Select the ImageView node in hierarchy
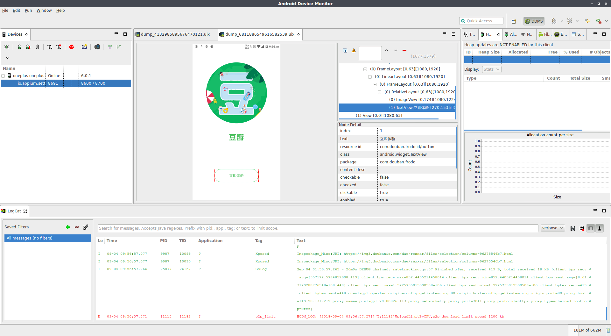This screenshot has width=611, height=336. (x=422, y=100)
